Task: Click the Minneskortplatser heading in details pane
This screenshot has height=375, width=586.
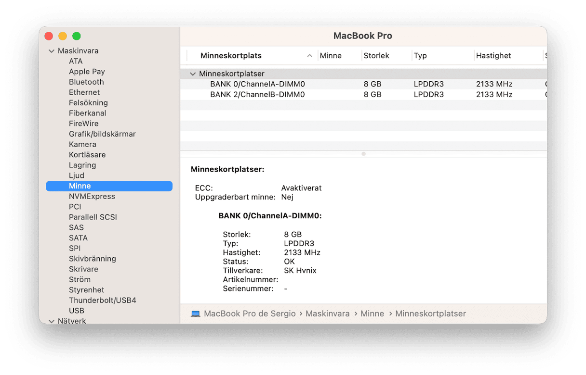Action: tap(227, 170)
